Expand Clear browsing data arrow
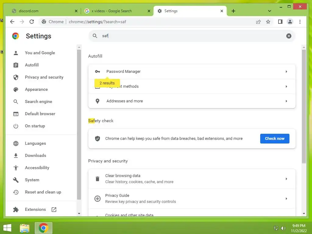The height and width of the screenshot is (234, 312). click(x=286, y=179)
